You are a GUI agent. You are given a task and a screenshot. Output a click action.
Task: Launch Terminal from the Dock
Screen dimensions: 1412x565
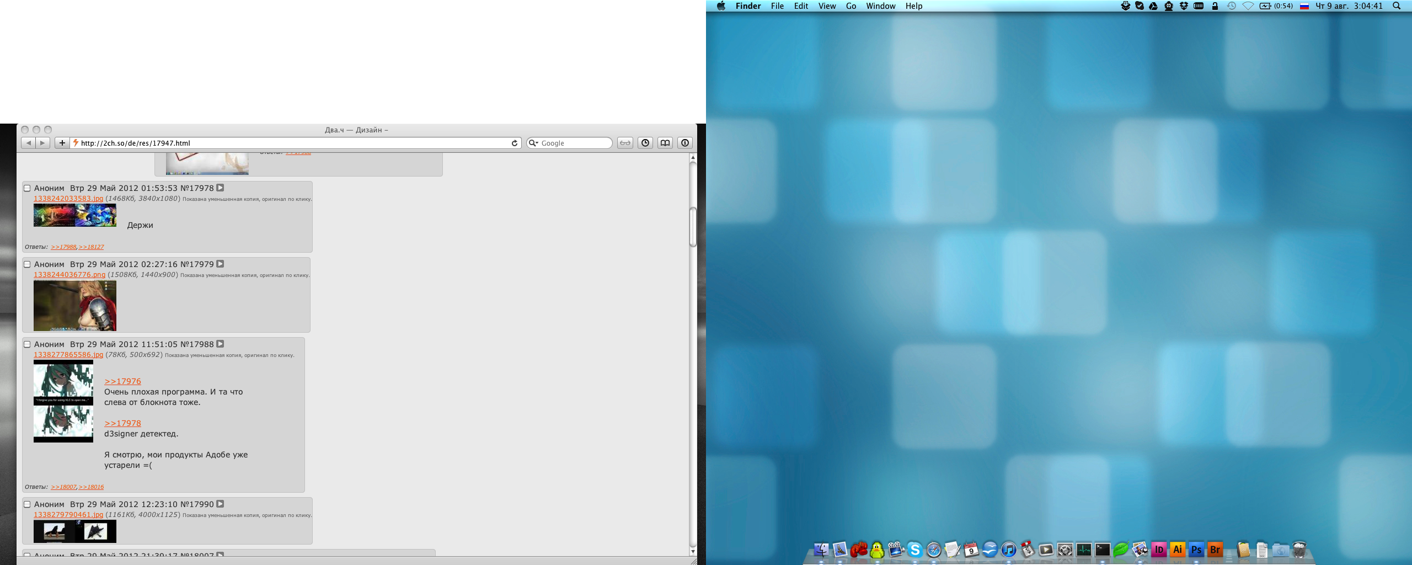tap(1103, 550)
